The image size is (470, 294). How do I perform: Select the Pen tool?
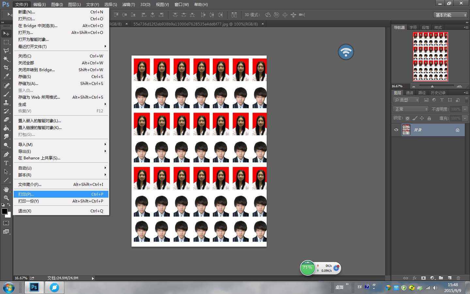[x=6, y=155]
